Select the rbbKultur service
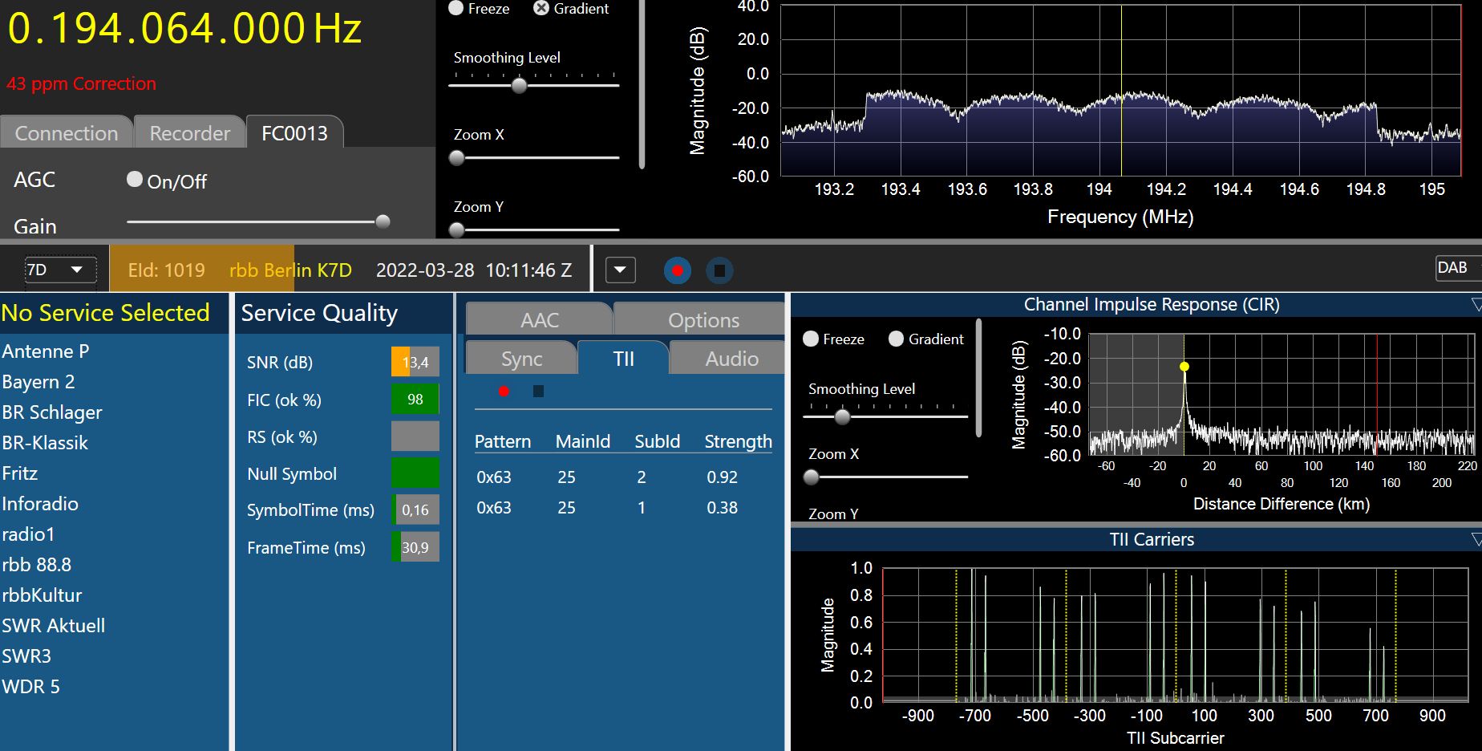This screenshot has width=1482, height=751. [42, 595]
